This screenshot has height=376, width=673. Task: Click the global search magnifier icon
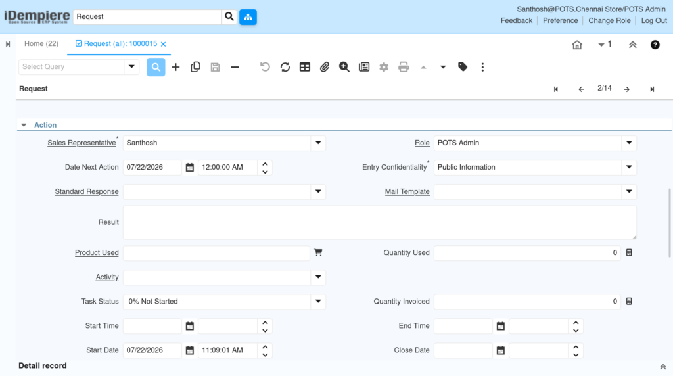[229, 16]
